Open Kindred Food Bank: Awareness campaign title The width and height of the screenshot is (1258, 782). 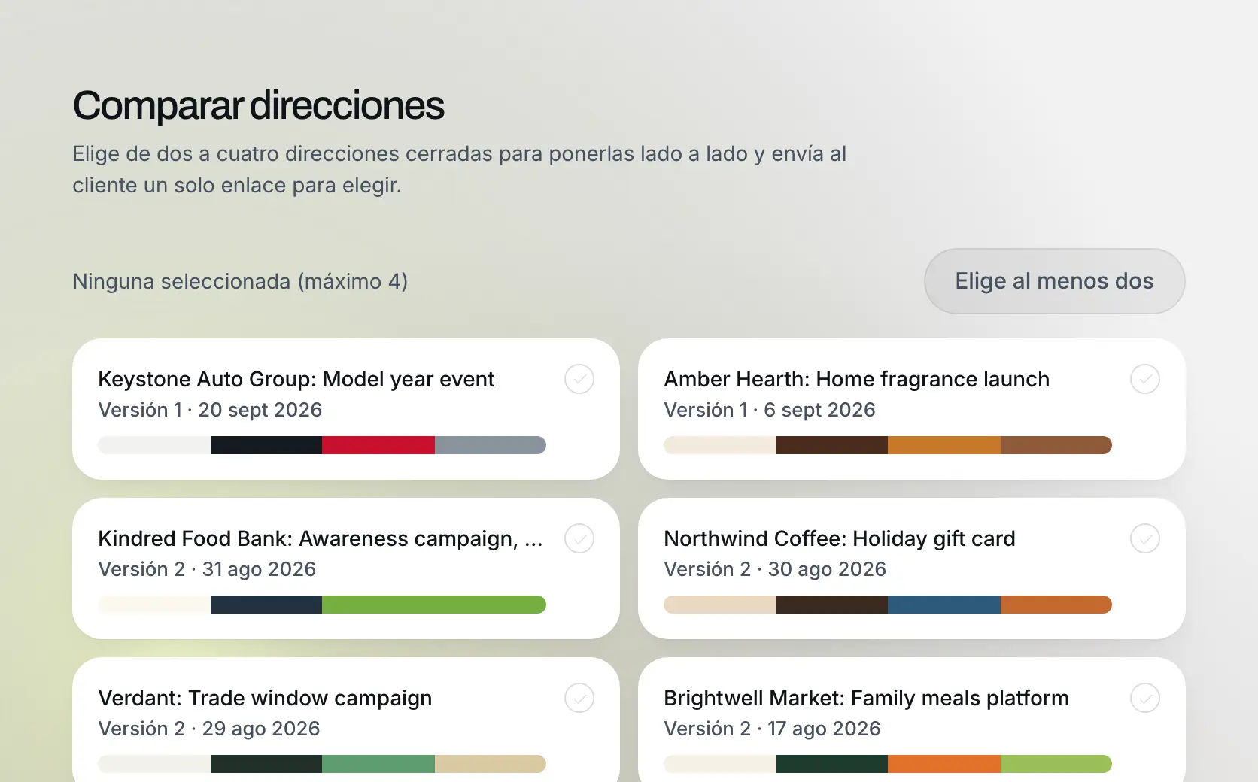320,538
